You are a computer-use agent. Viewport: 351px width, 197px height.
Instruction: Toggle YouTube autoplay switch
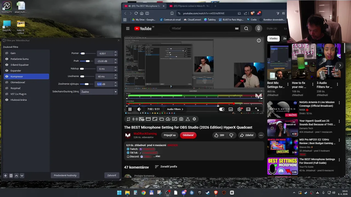(222, 109)
